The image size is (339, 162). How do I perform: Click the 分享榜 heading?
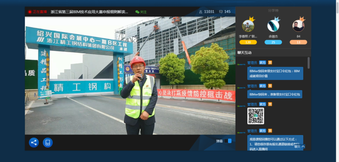click(273, 10)
